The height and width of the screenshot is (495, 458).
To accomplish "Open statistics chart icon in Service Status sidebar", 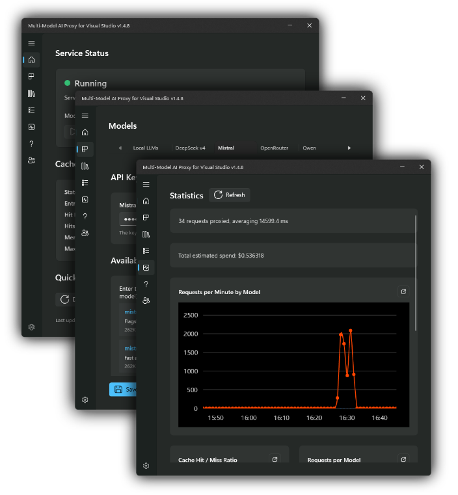I will pyautogui.click(x=32, y=127).
